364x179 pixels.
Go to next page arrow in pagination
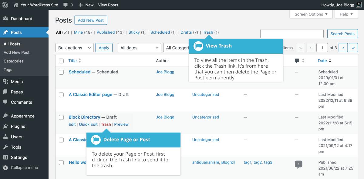pyautogui.click(x=343, y=48)
